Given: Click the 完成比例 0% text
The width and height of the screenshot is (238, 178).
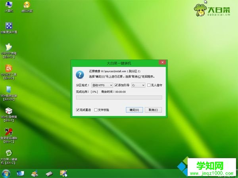Looking at the screenshot, I should click(87, 92).
